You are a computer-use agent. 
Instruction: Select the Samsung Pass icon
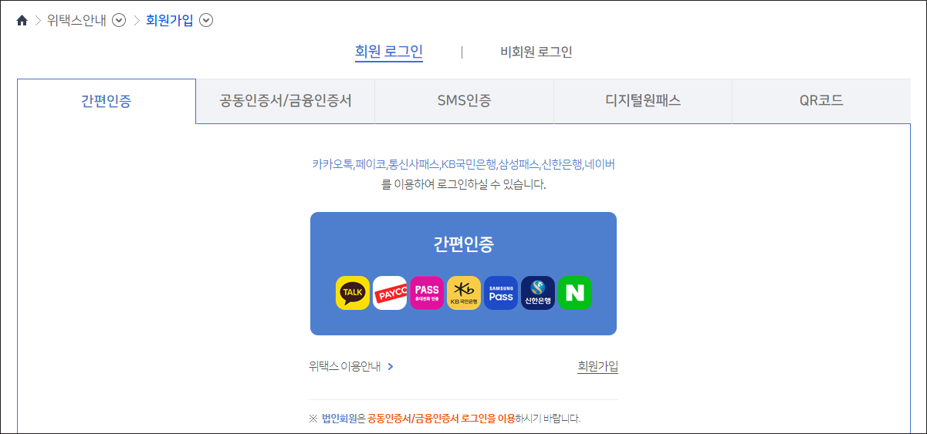coord(501,293)
